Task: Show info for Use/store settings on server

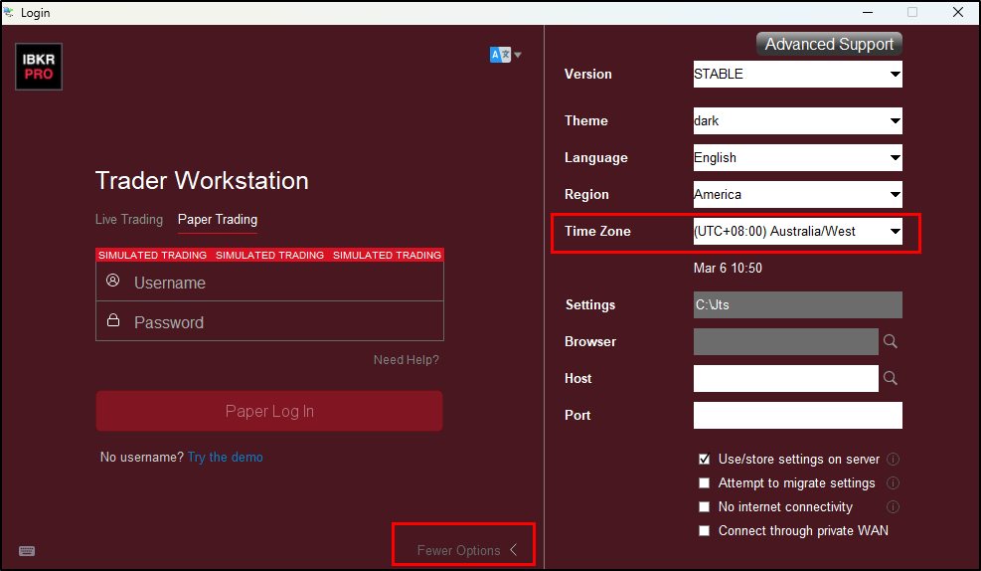Action: pyautogui.click(x=894, y=459)
